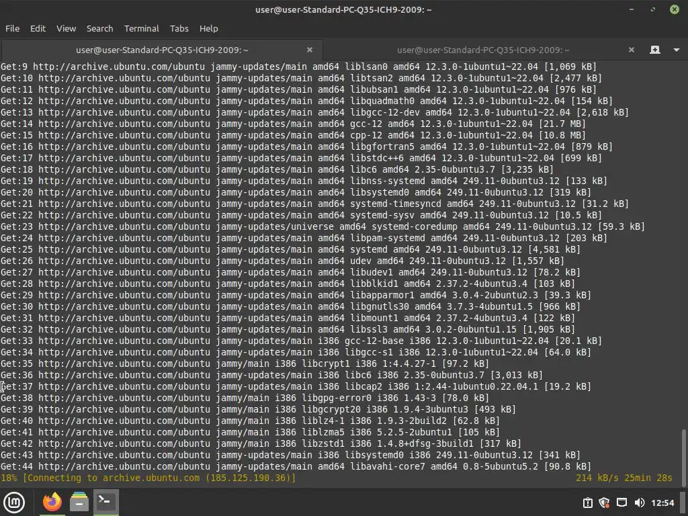Screen dimensions: 688x516
Task: Open the View menu
Action: coord(67,28)
